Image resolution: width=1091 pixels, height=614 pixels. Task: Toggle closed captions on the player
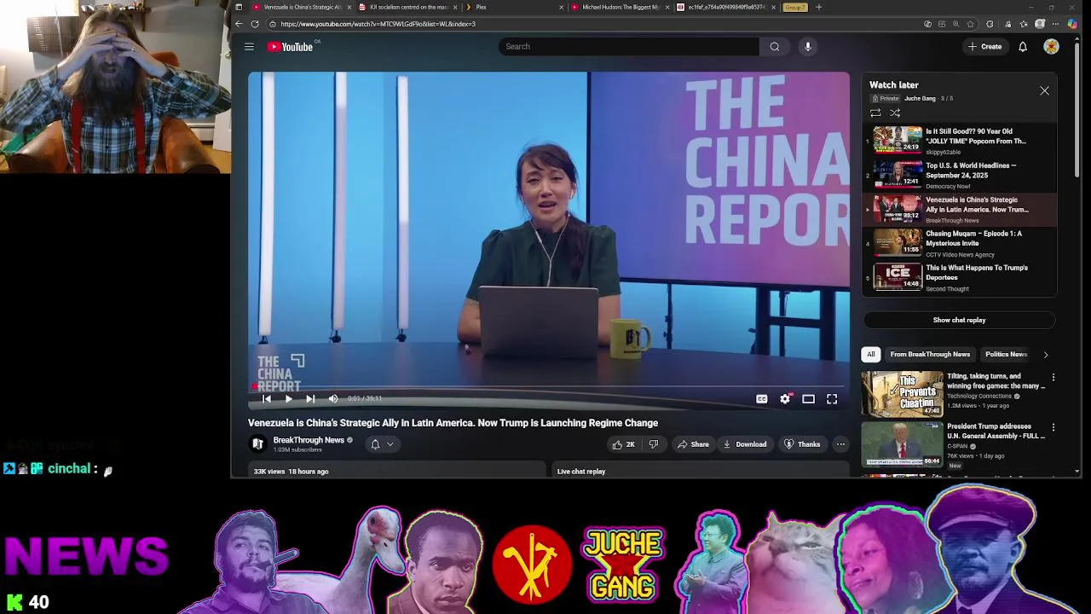point(762,399)
